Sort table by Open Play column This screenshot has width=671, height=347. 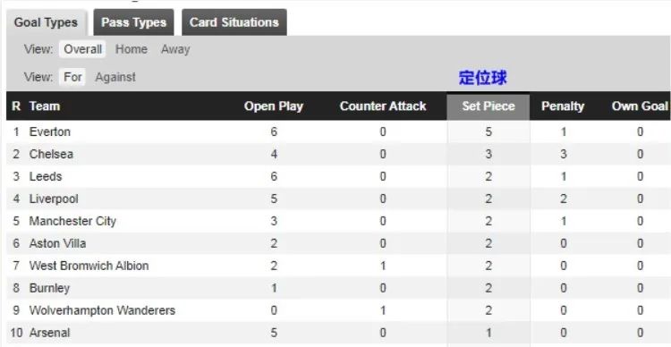point(274,106)
